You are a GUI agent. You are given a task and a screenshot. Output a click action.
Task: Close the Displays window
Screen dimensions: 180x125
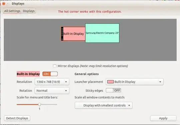pyautogui.click(x=4, y=4)
